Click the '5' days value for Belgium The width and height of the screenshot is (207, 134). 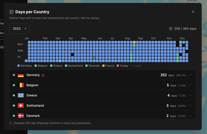[168, 85]
